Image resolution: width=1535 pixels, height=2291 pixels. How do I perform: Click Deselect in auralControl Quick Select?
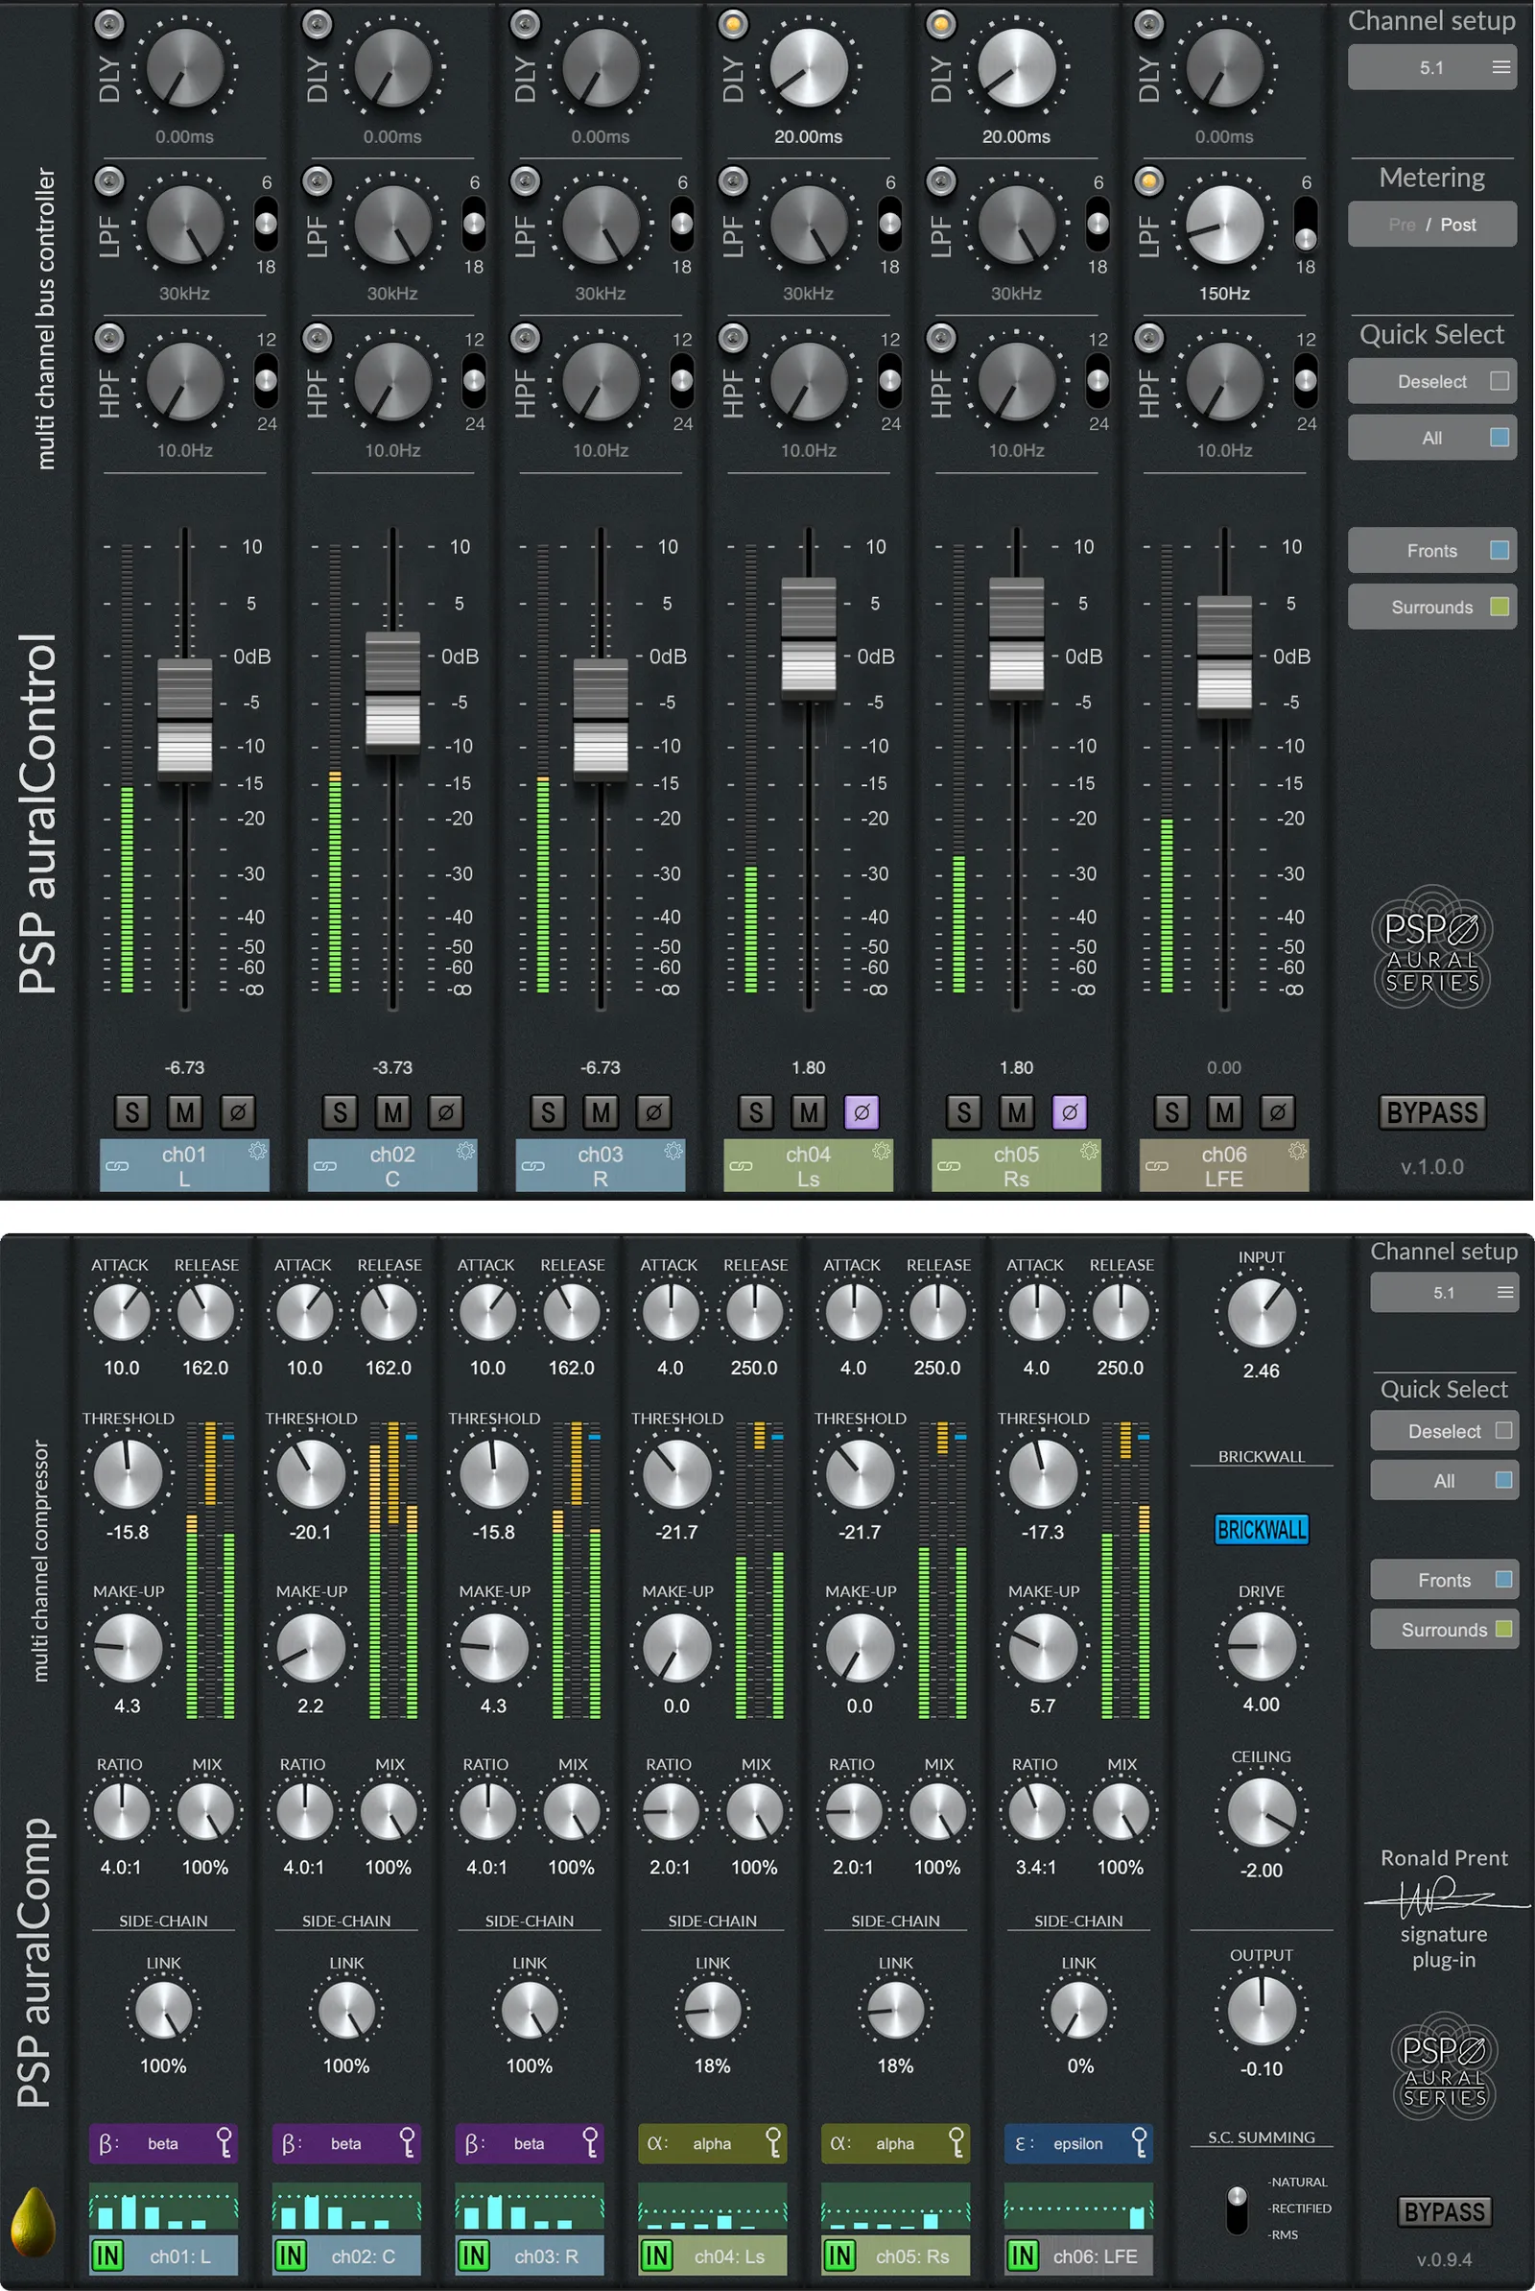click(1432, 381)
